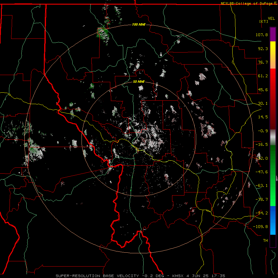Select the 14.5 legend value

(x=263, y=117)
